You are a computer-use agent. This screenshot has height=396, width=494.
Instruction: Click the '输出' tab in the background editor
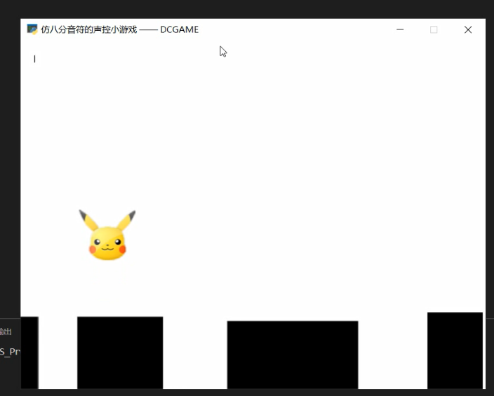point(6,332)
